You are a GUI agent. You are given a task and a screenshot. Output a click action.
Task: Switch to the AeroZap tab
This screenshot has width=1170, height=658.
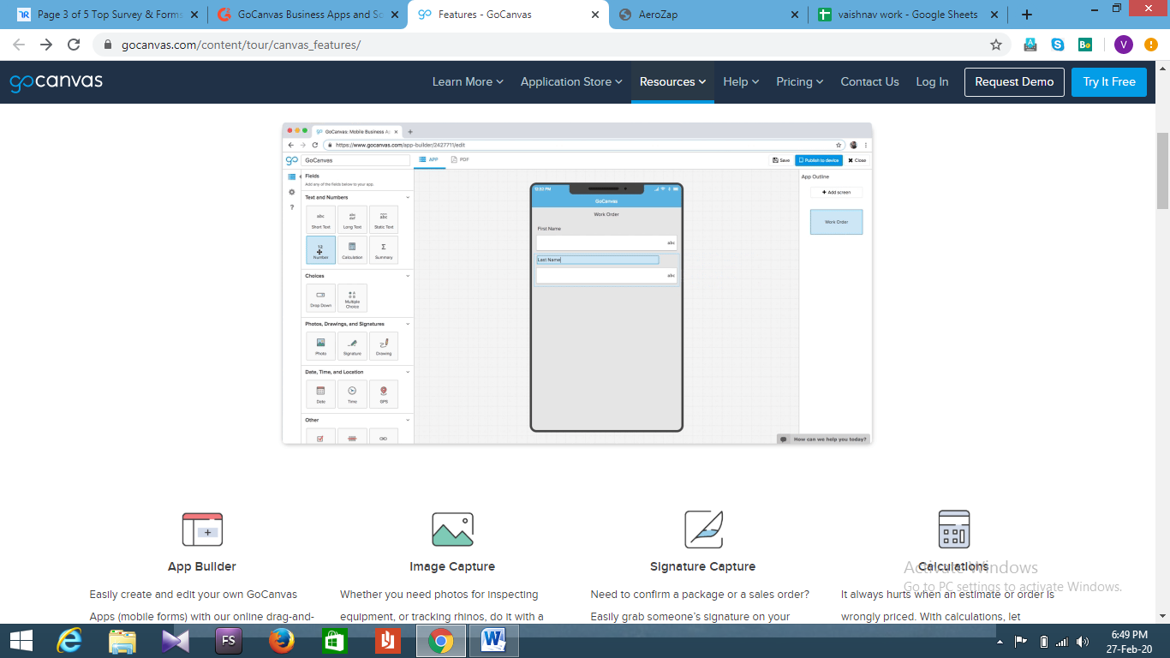707,15
